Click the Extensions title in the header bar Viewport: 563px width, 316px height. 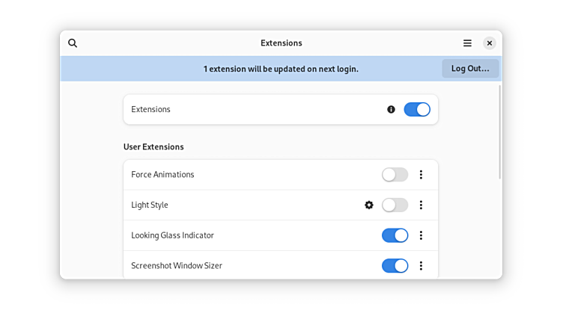pyautogui.click(x=281, y=43)
